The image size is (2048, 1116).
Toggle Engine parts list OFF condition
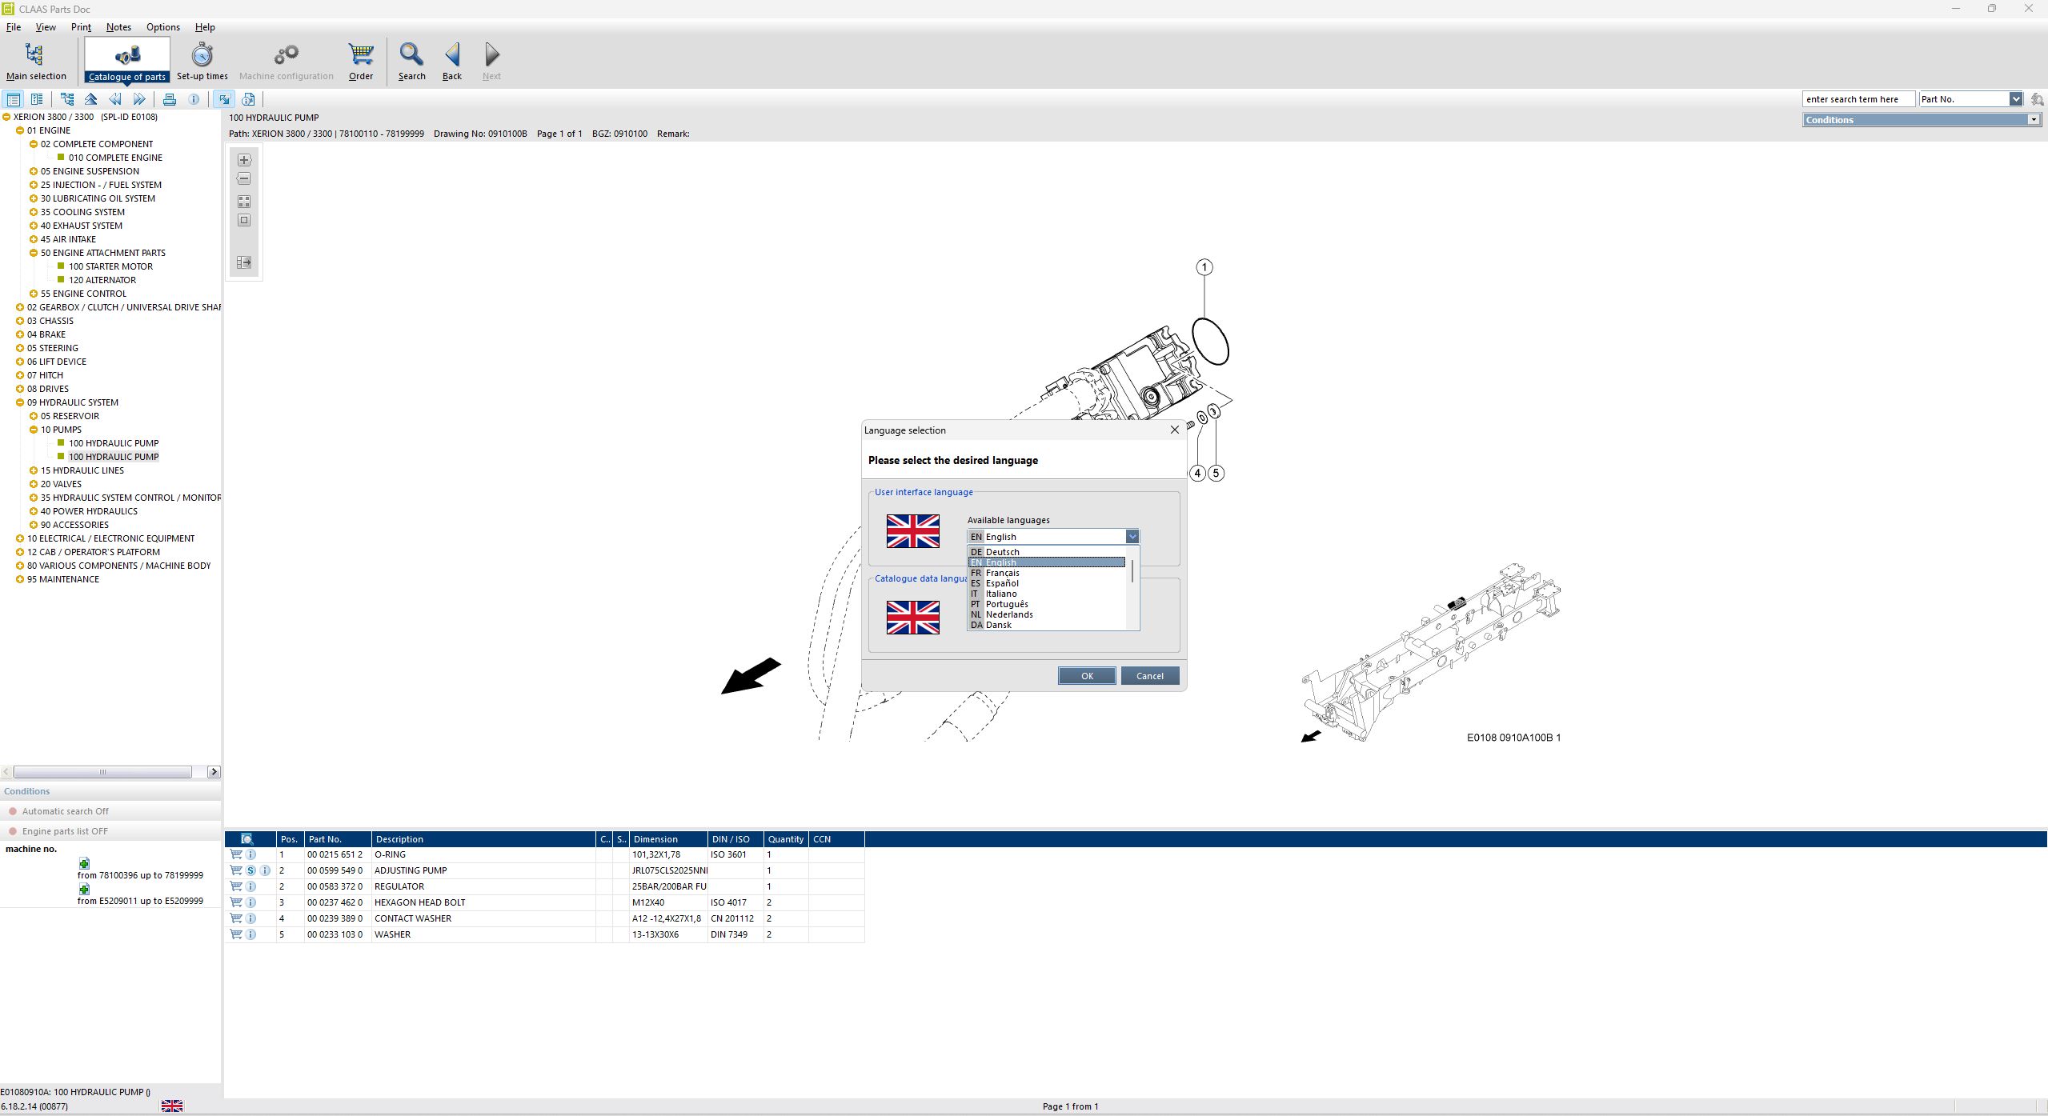coord(65,831)
